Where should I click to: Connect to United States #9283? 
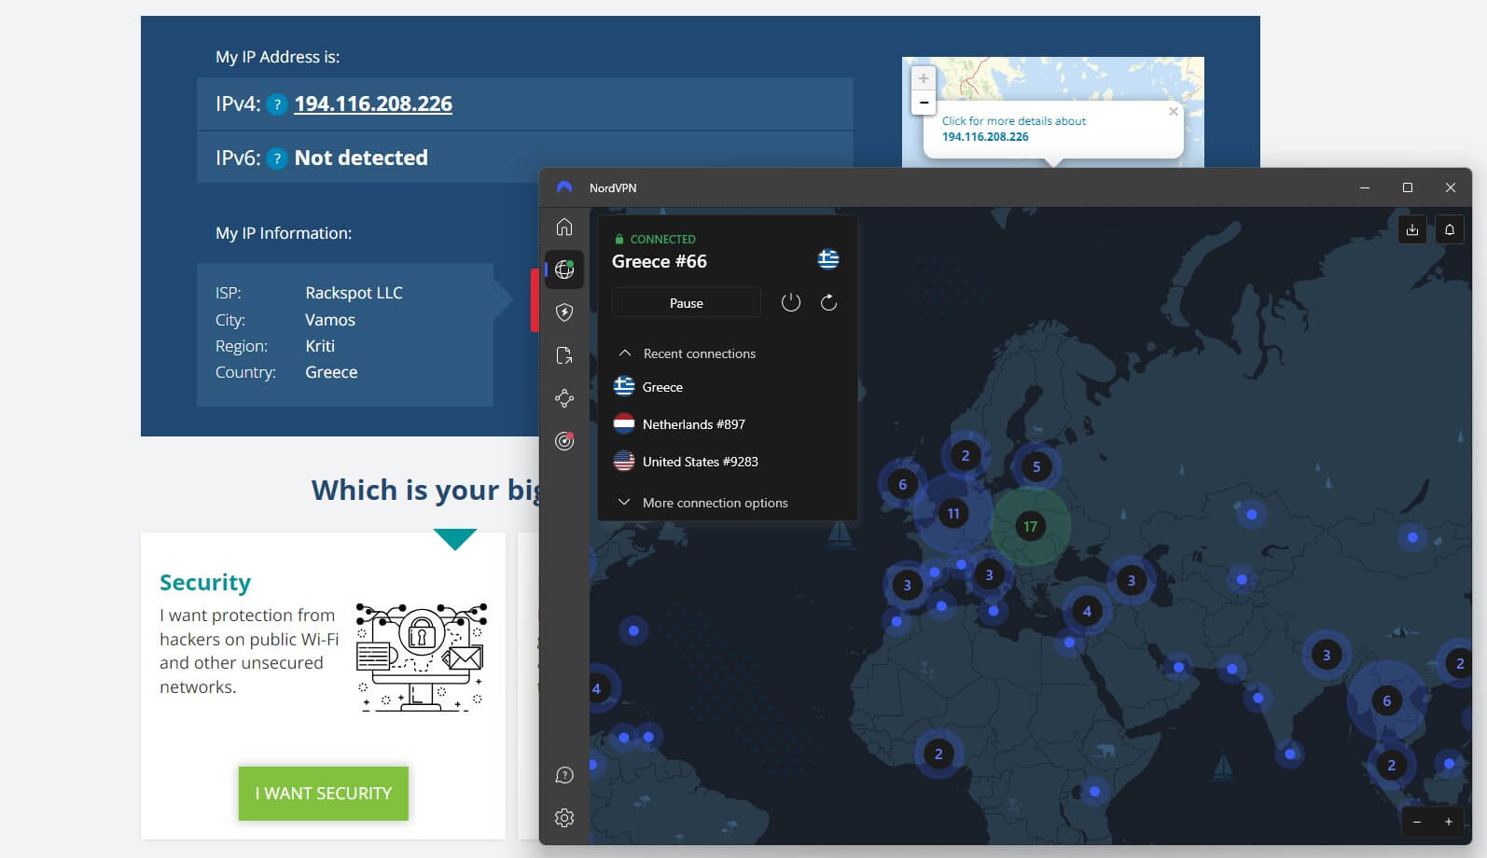coord(727,462)
